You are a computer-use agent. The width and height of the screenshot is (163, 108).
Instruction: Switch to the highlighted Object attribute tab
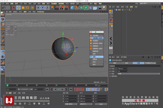(x=138, y=63)
